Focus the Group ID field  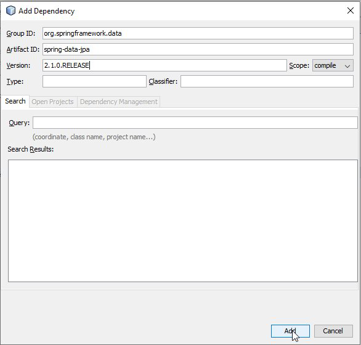(x=198, y=33)
